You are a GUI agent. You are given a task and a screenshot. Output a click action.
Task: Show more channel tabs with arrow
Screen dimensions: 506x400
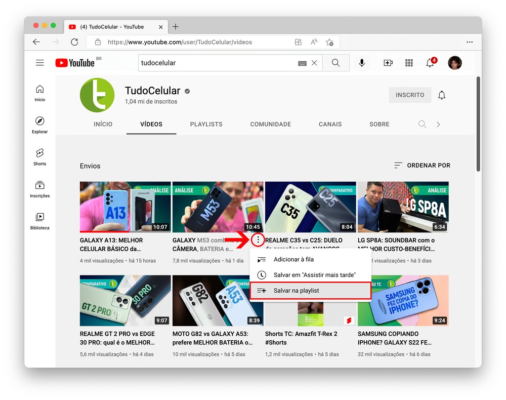pos(438,124)
